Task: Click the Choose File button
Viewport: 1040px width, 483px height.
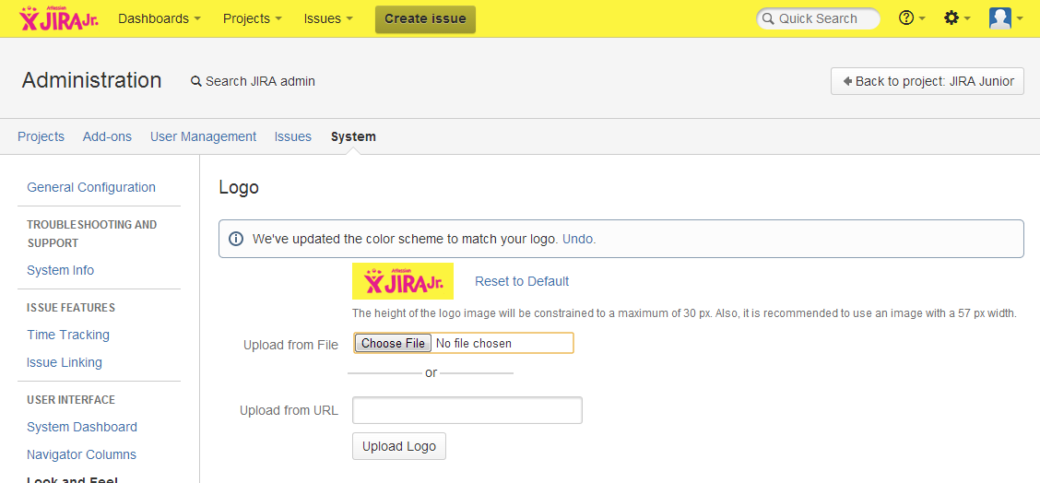Action: click(394, 343)
